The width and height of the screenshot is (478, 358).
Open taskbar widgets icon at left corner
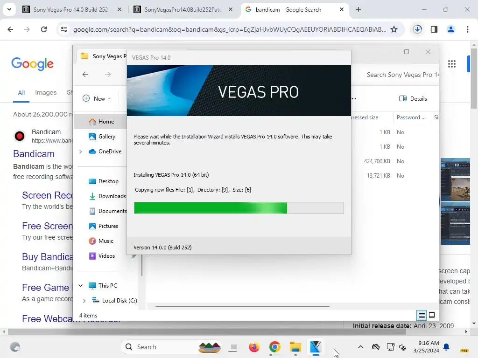(x=15, y=347)
